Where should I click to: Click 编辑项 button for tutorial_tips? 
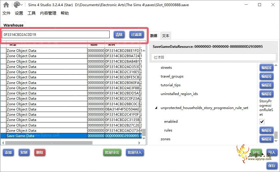(x=266, y=85)
